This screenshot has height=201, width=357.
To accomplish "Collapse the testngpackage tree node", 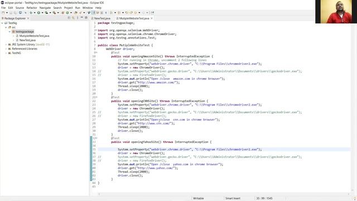I will click(9, 32).
